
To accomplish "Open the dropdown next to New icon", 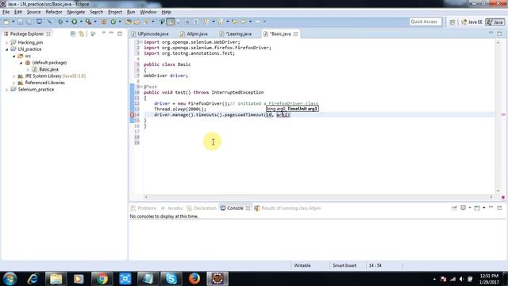I will 13,21.
